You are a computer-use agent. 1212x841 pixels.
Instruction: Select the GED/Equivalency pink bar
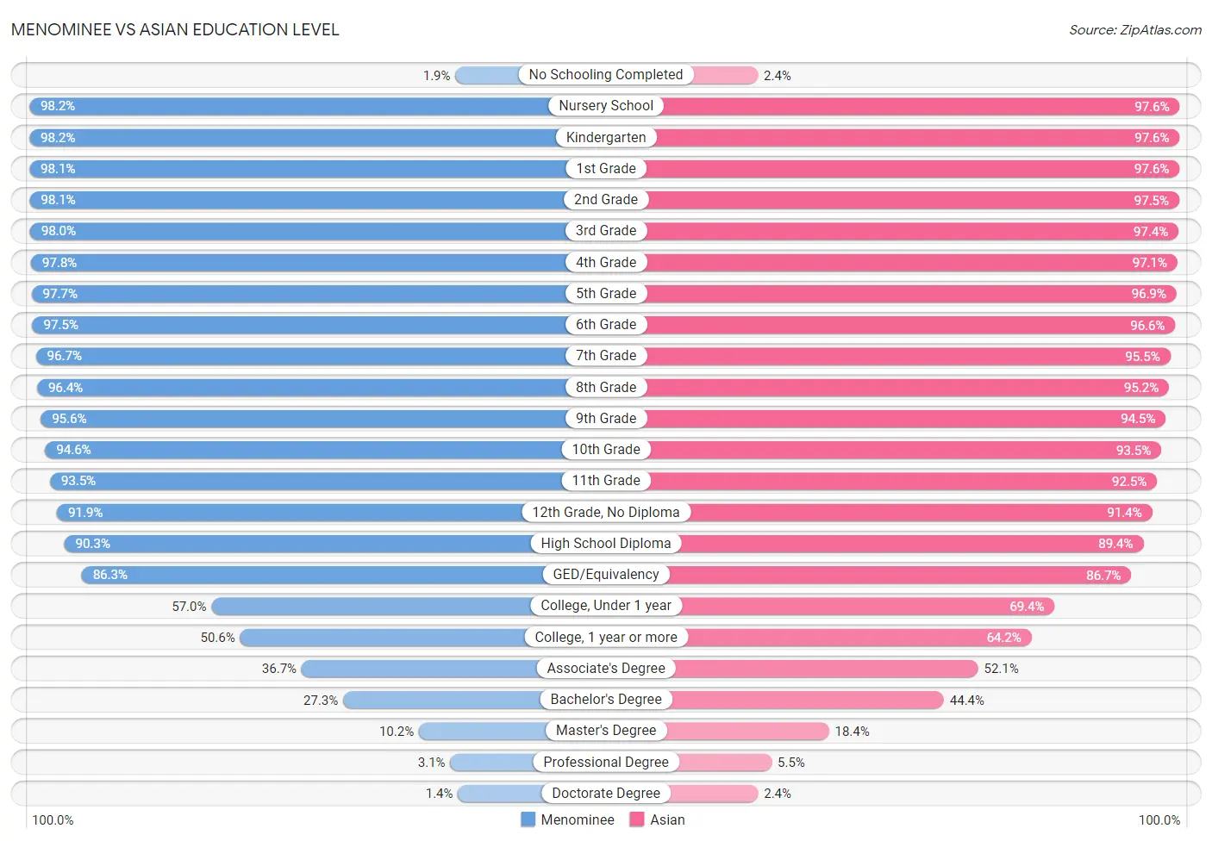point(868,575)
